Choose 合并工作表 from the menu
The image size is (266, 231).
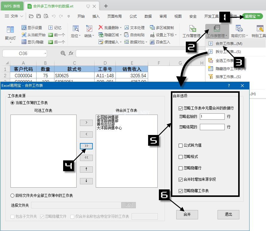(229, 44)
